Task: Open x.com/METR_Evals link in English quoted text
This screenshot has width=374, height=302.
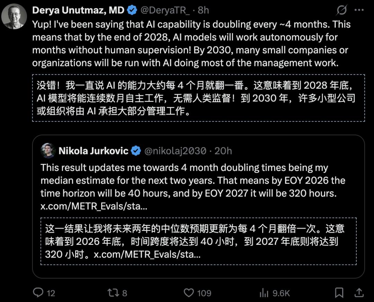Action: tap(94, 206)
